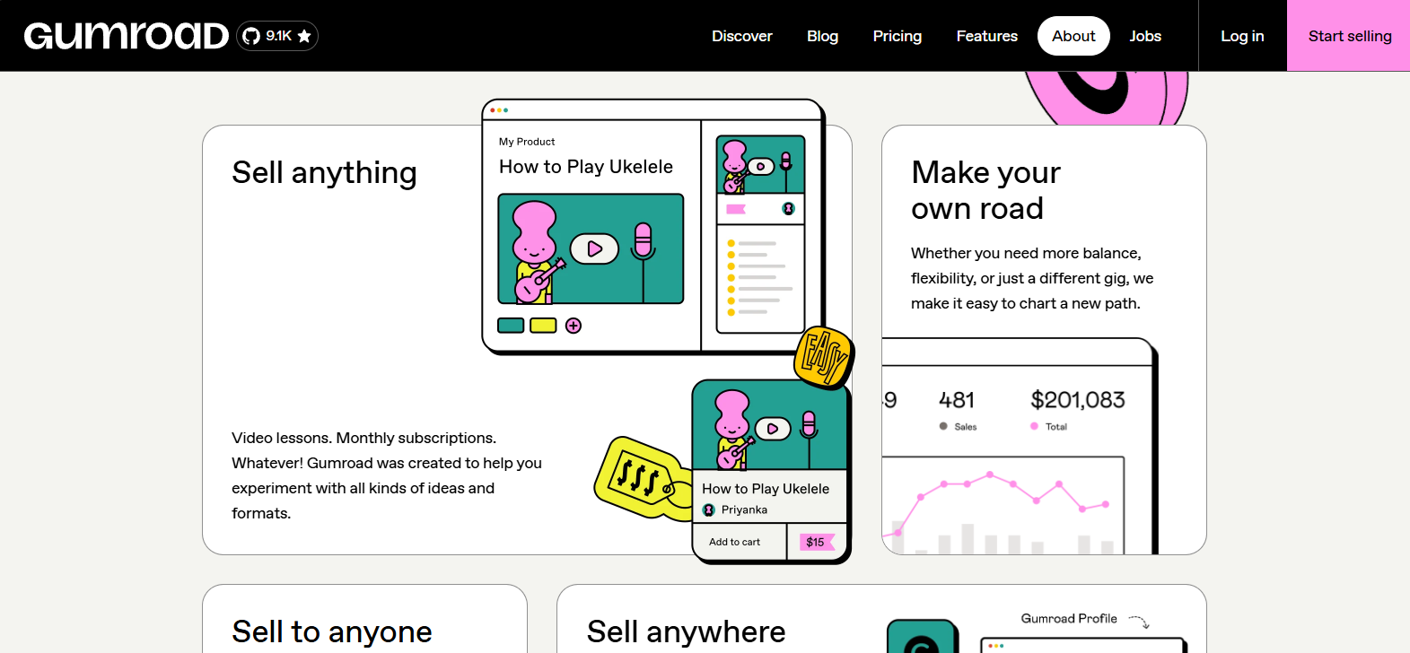This screenshot has width=1410, height=653.
Task: Click the plus icon next to the swatches
Action: tap(574, 326)
